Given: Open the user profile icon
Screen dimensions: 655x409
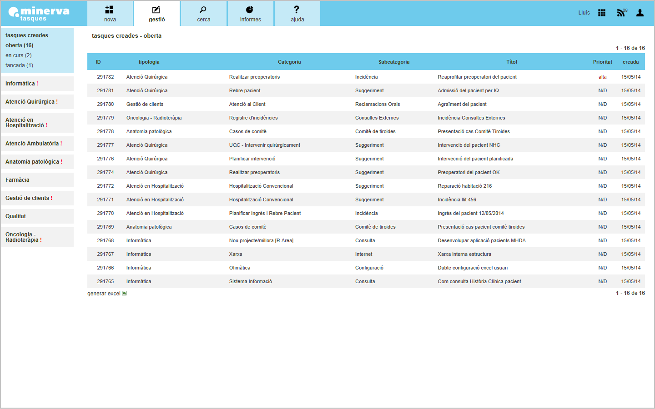Looking at the screenshot, I should coord(640,13).
